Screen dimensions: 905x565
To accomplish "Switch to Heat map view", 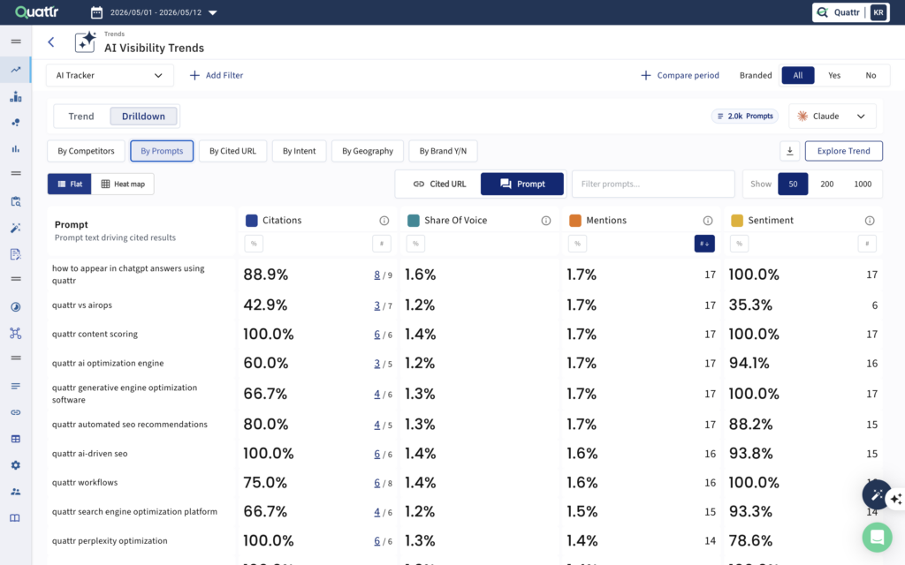I will 122,184.
